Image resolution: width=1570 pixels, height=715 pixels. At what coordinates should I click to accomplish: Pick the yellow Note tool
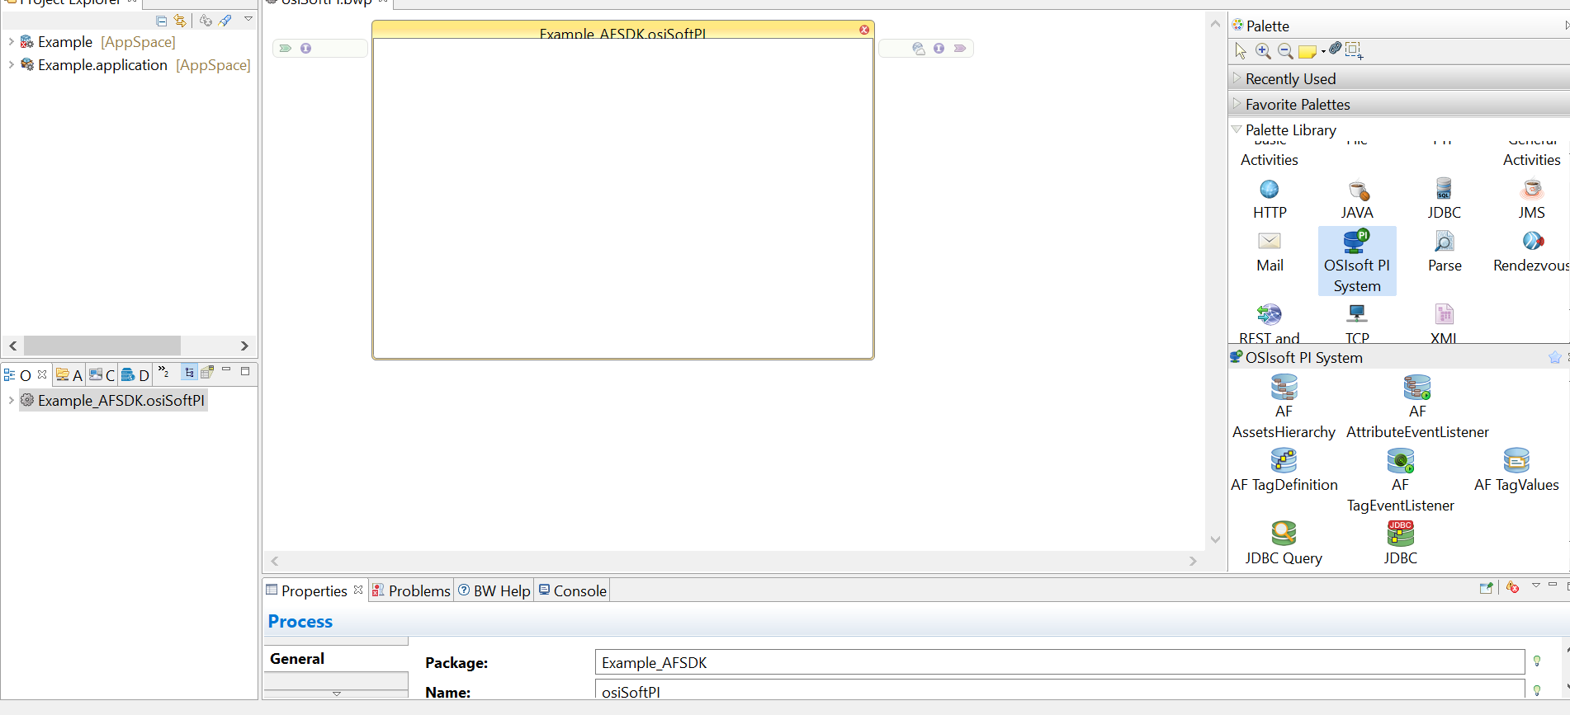tap(1307, 52)
